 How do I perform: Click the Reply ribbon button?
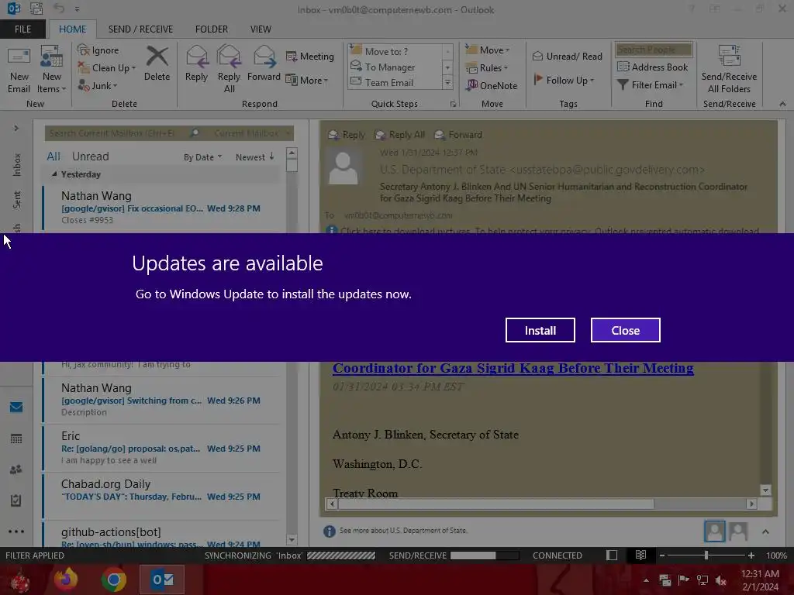[x=196, y=64]
